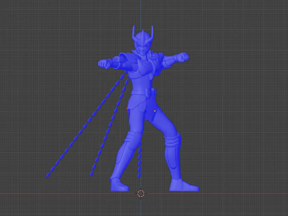Click the belt buckle pouch on the waist
The height and width of the screenshot is (216, 288).
pos(150,93)
